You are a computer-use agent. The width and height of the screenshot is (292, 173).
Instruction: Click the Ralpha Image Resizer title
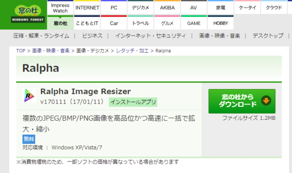(x=86, y=91)
